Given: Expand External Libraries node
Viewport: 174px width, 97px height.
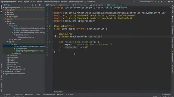Looking at the screenshot, I should pyautogui.click(x=4, y=71).
